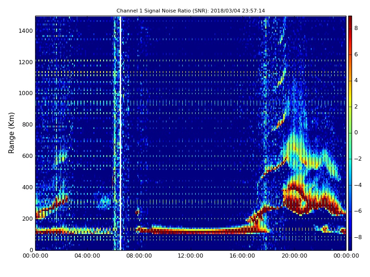This screenshot has width=370, height=277.
Task: Click the 'Range (Km)' y-axis label
Action: point(11,133)
